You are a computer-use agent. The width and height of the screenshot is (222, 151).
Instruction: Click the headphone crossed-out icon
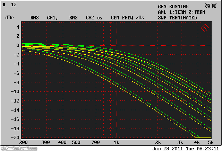click(x=208, y=6)
